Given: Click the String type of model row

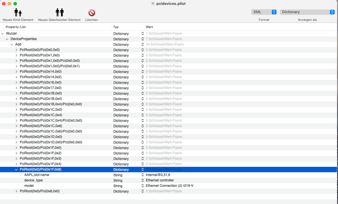Looking at the screenshot, I should [x=118, y=186].
